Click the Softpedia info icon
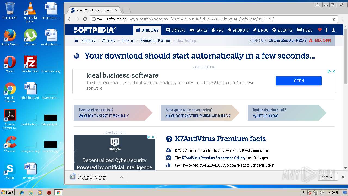This screenshot has width=348, height=196. click(x=327, y=30)
